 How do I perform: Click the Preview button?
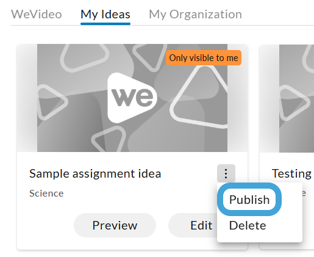(115, 225)
